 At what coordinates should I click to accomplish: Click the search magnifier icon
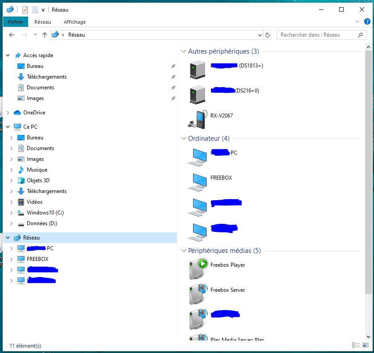[360, 35]
